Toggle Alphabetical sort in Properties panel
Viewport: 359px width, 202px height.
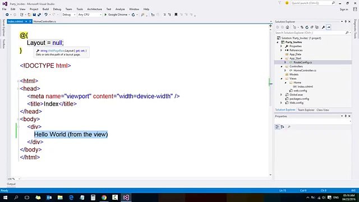(x=283, y=127)
